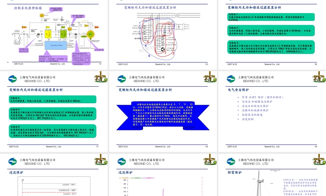Click the blue Converter Control box
This screenshot has width=326, height=196.
coord(56,45)
